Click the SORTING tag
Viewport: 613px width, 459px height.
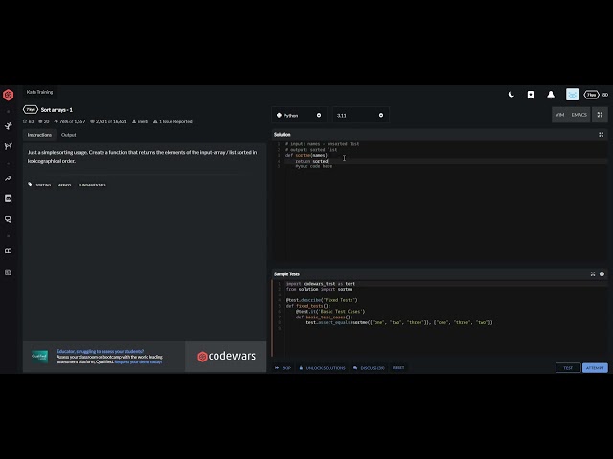point(43,185)
